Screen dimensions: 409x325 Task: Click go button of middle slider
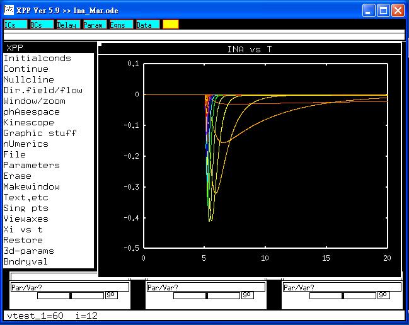[248, 295]
